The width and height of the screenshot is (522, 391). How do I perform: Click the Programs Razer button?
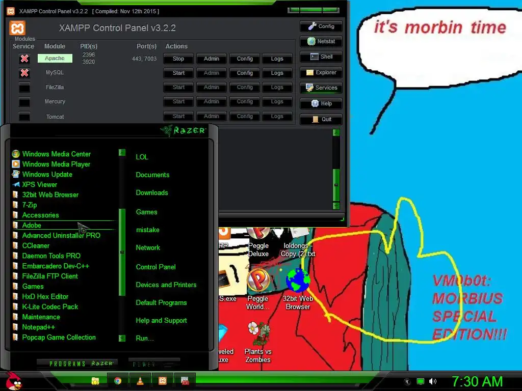[x=76, y=364]
